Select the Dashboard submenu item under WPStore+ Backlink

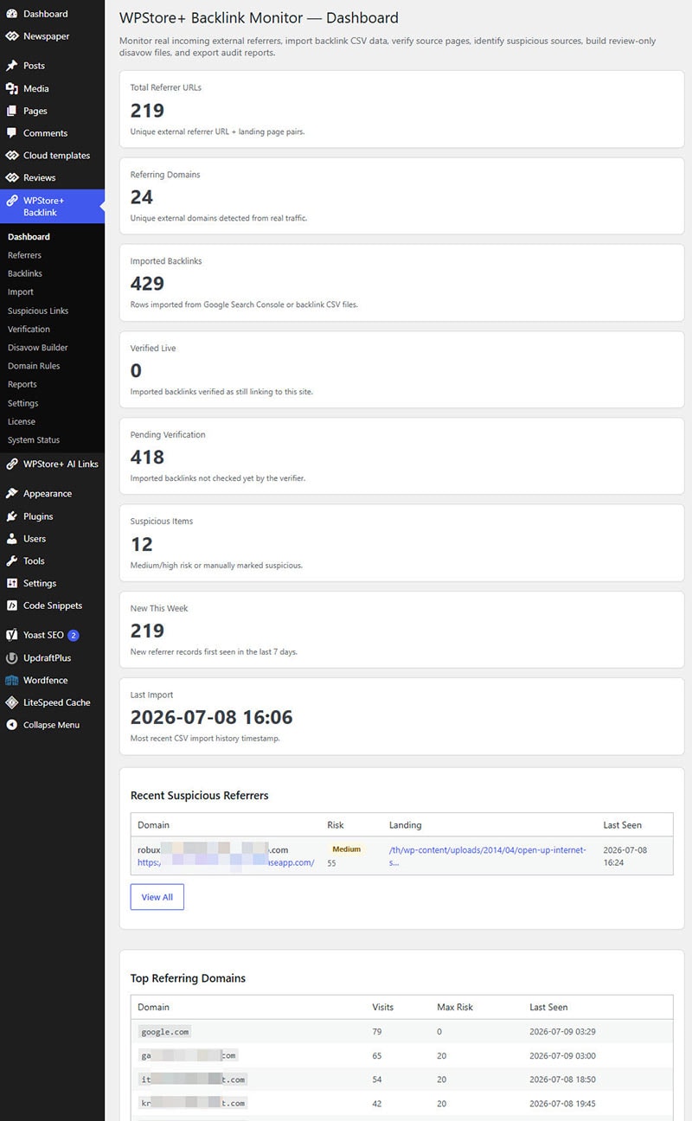[29, 236]
